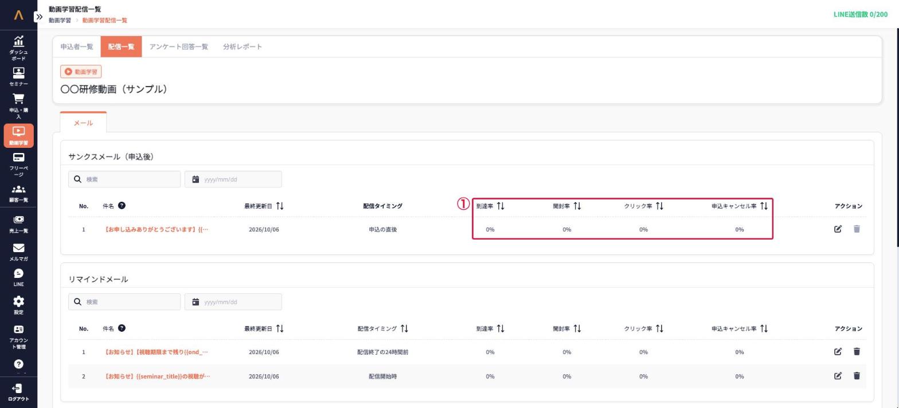This screenshot has height=408, width=899.
Task: Open 【お知らせ】{{seminar_title}}の視聴が mail link
Action: [x=158, y=376]
